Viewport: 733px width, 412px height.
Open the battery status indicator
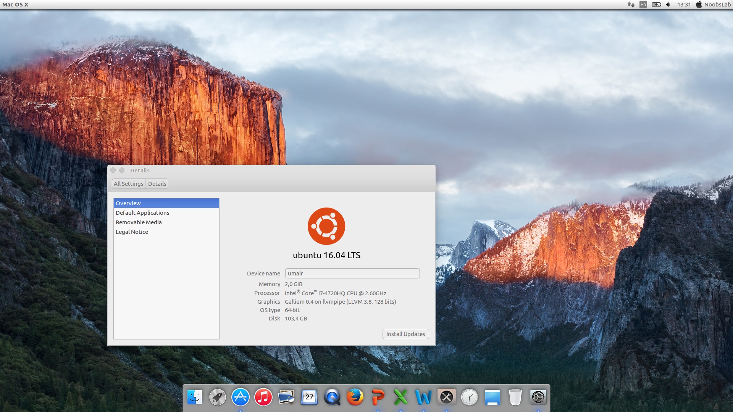click(x=656, y=5)
